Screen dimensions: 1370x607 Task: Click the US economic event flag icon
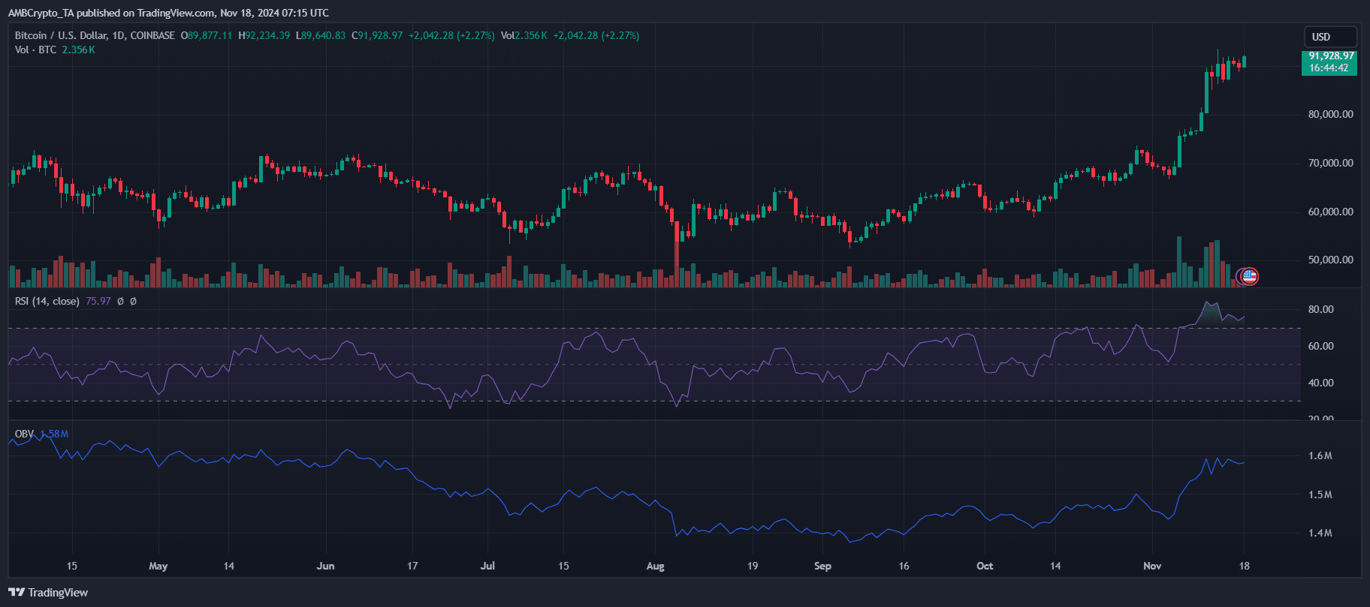(1249, 277)
